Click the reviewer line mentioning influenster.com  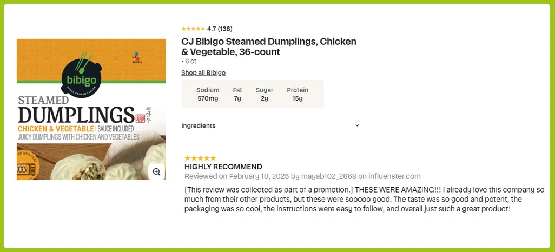pyautogui.click(x=302, y=176)
